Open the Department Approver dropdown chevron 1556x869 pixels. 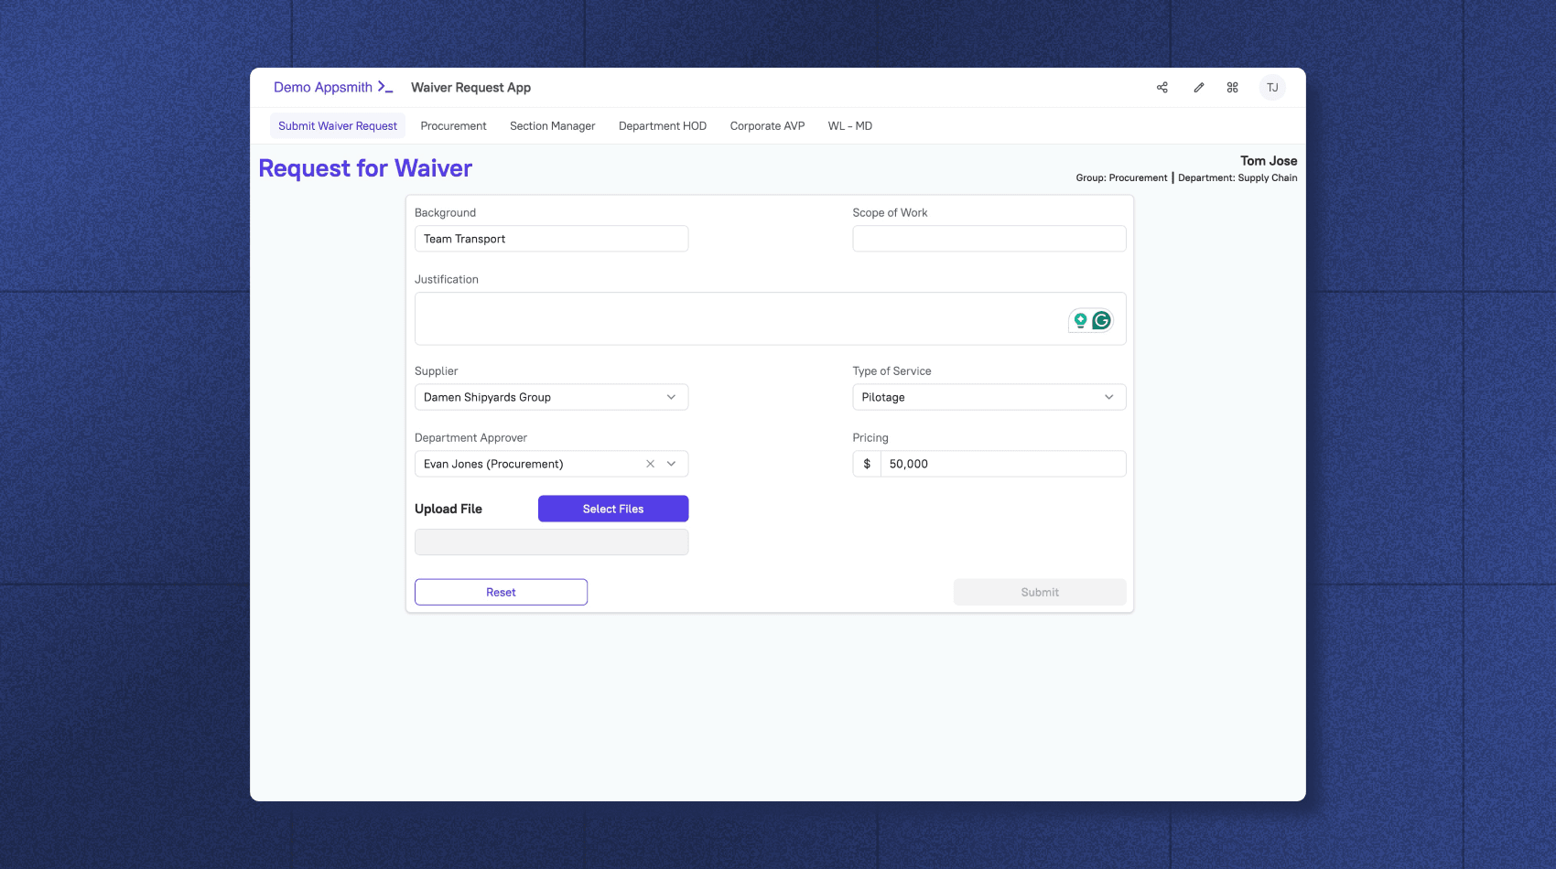coord(671,464)
